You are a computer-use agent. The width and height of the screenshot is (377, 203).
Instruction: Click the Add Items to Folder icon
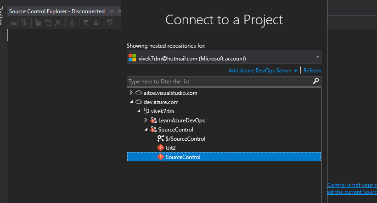tap(48, 22)
